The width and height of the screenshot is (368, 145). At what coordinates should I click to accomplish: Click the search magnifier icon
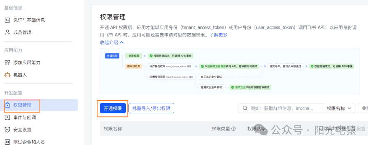coord(245,108)
